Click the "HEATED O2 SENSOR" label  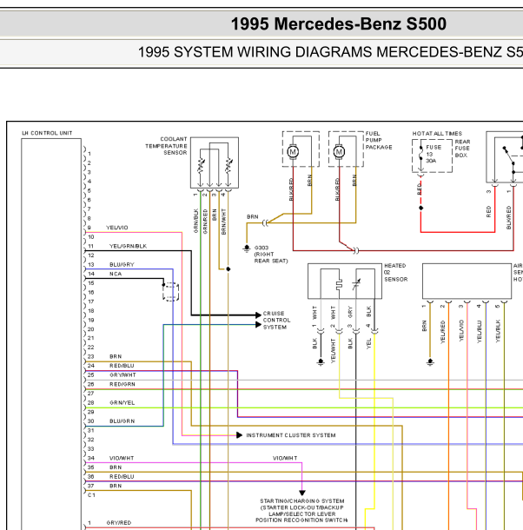click(x=396, y=273)
